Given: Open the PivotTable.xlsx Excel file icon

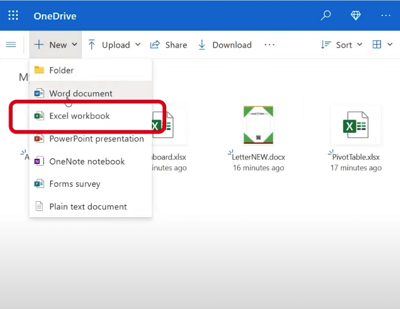Looking at the screenshot, I should click(356, 125).
